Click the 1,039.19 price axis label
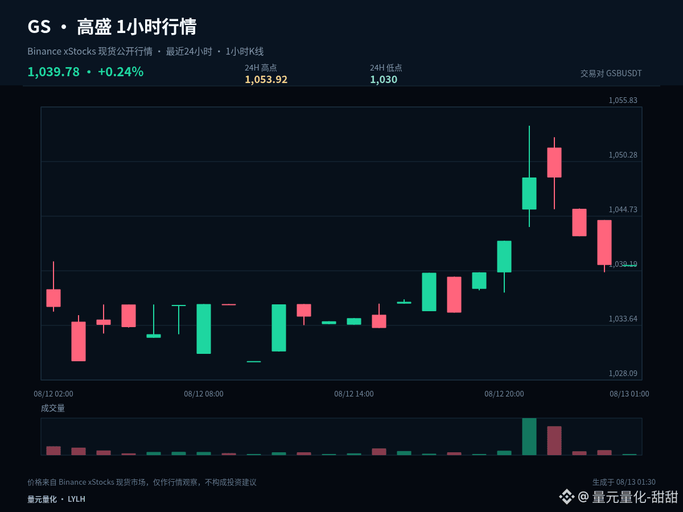This screenshot has width=683, height=512. click(623, 264)
